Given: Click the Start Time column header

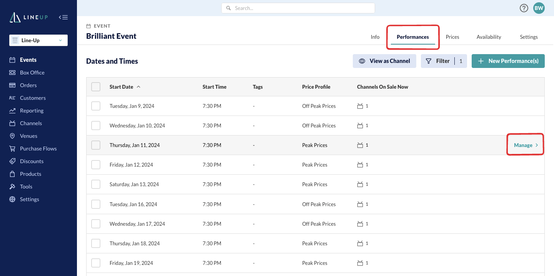Looking at the screenshot, I should pos(214,87).
